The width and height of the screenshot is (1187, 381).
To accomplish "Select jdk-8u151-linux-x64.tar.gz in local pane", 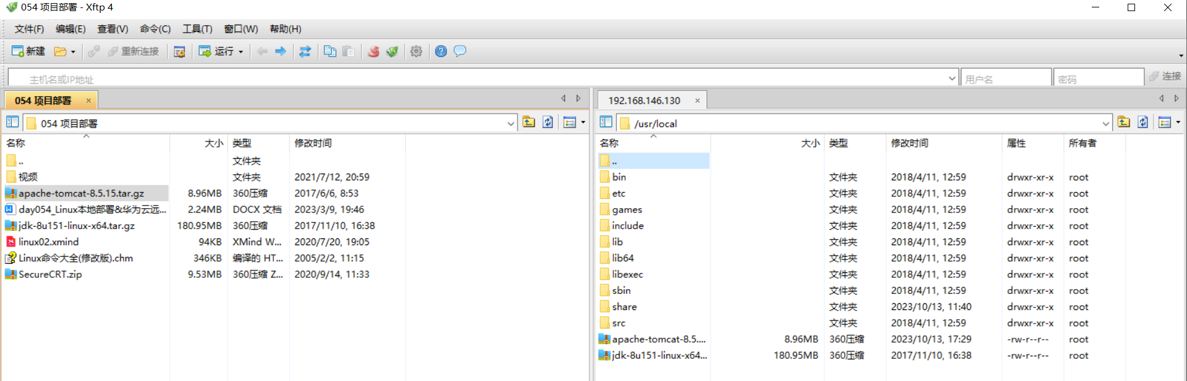I will (77, 226).
